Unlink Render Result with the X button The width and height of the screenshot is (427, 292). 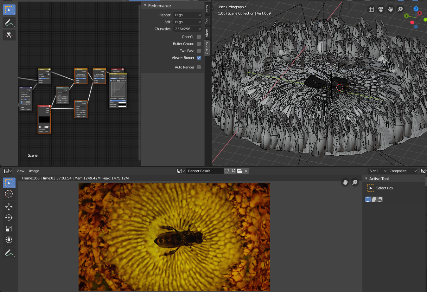246,171
